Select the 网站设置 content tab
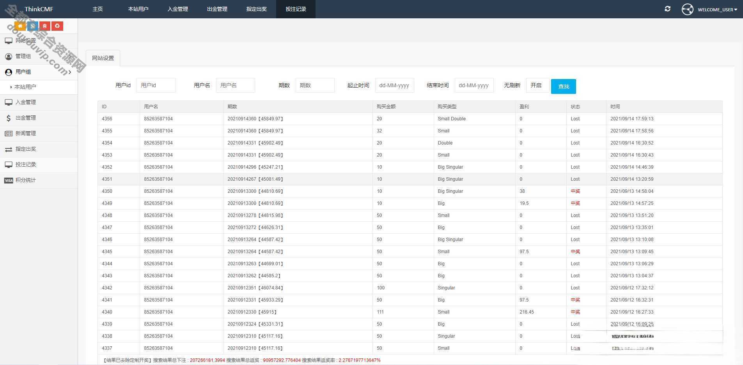The height and width of the screenshot is (365, 743). pyautogui.click(x=103, y=58)
